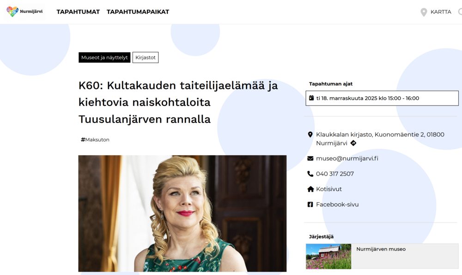The height and width of the screenshot is (275, 462).
Task: Open the museo@nurmijarvi.fi email link
Action: point(347,158)
